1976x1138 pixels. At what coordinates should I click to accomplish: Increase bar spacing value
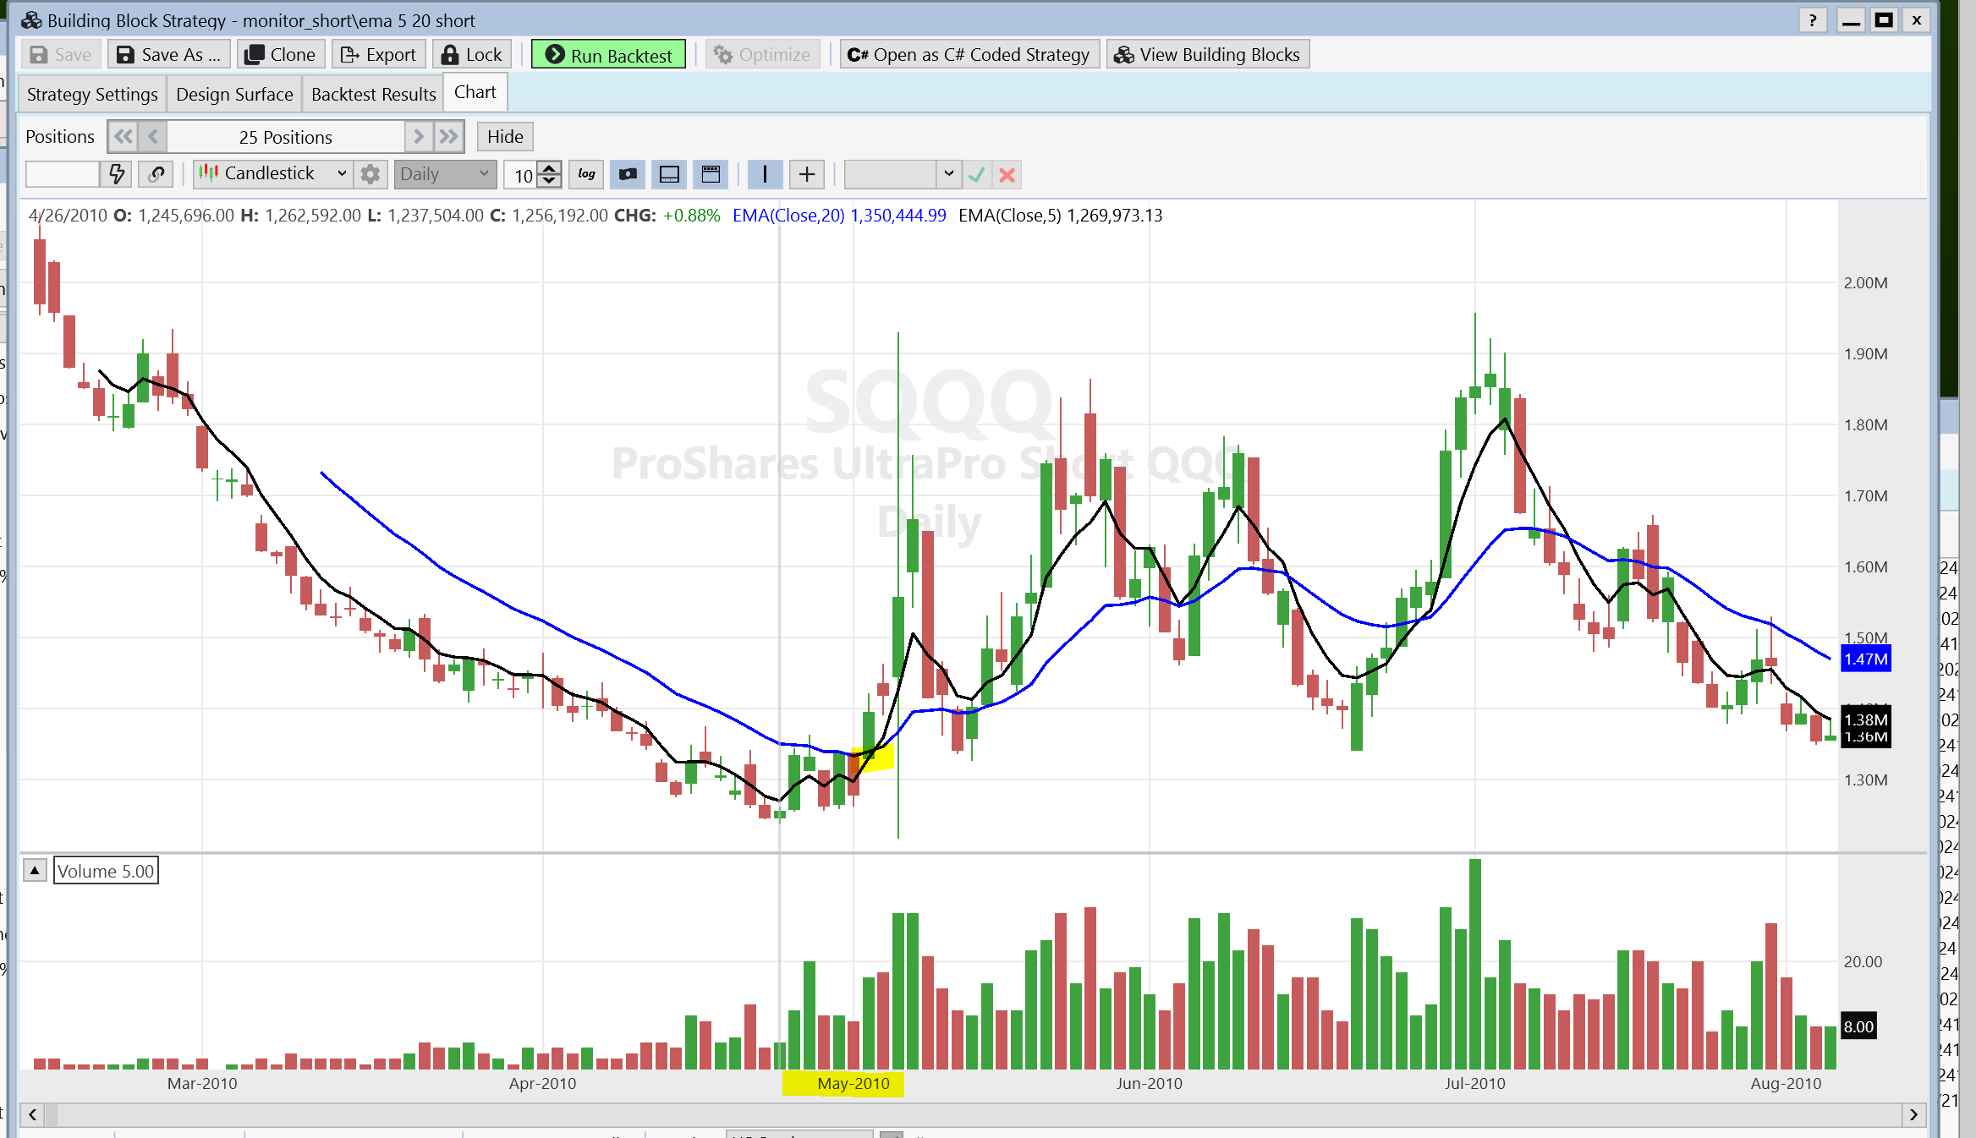550,167
